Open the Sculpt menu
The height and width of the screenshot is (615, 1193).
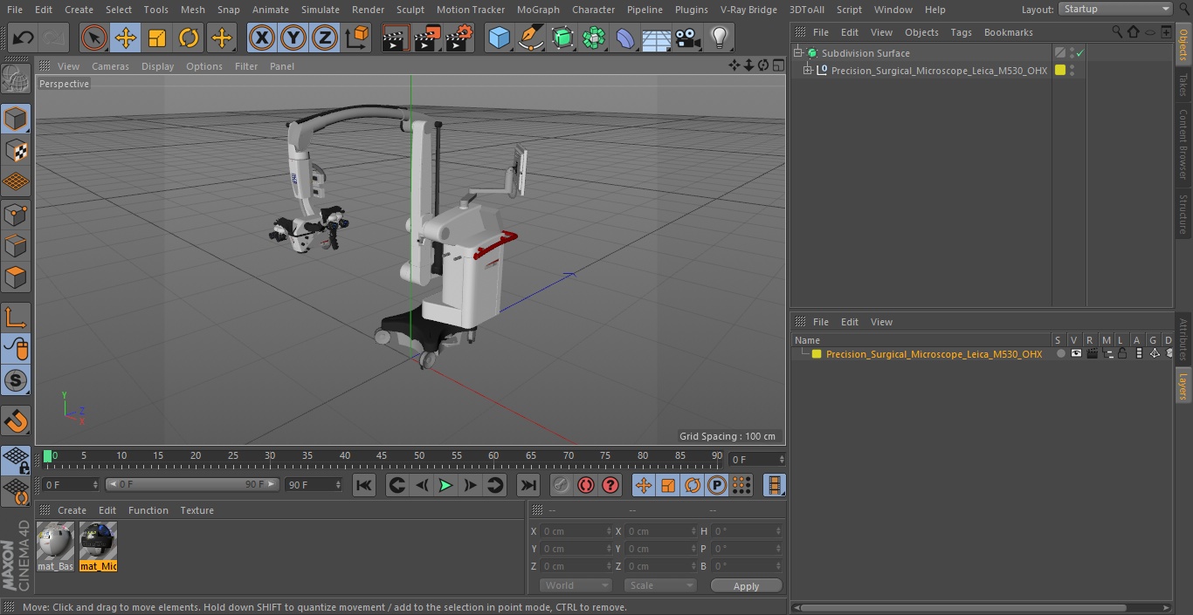(410, 10)
